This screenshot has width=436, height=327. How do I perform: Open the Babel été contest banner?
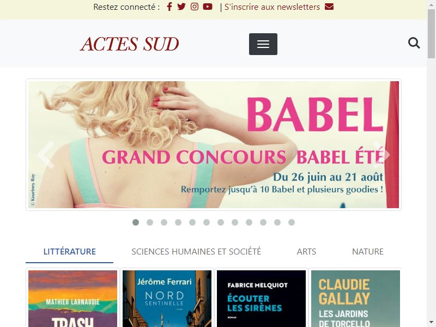[214, 144]
